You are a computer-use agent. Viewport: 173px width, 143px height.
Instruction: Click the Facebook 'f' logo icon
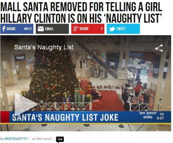coord(4,29)
